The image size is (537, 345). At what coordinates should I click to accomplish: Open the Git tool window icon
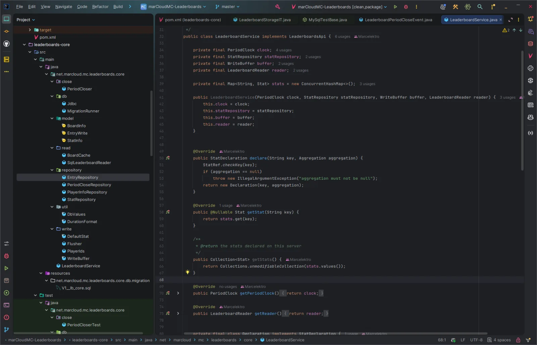pos(6,330)
